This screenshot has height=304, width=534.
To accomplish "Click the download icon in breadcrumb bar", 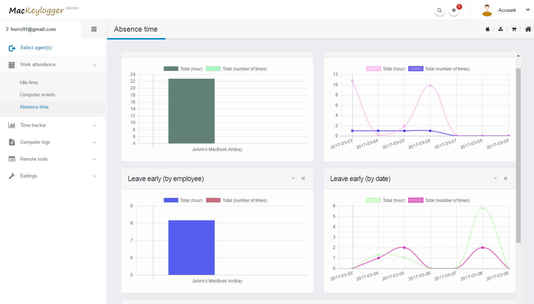I will pyautogui.click(x=501, y=29).
